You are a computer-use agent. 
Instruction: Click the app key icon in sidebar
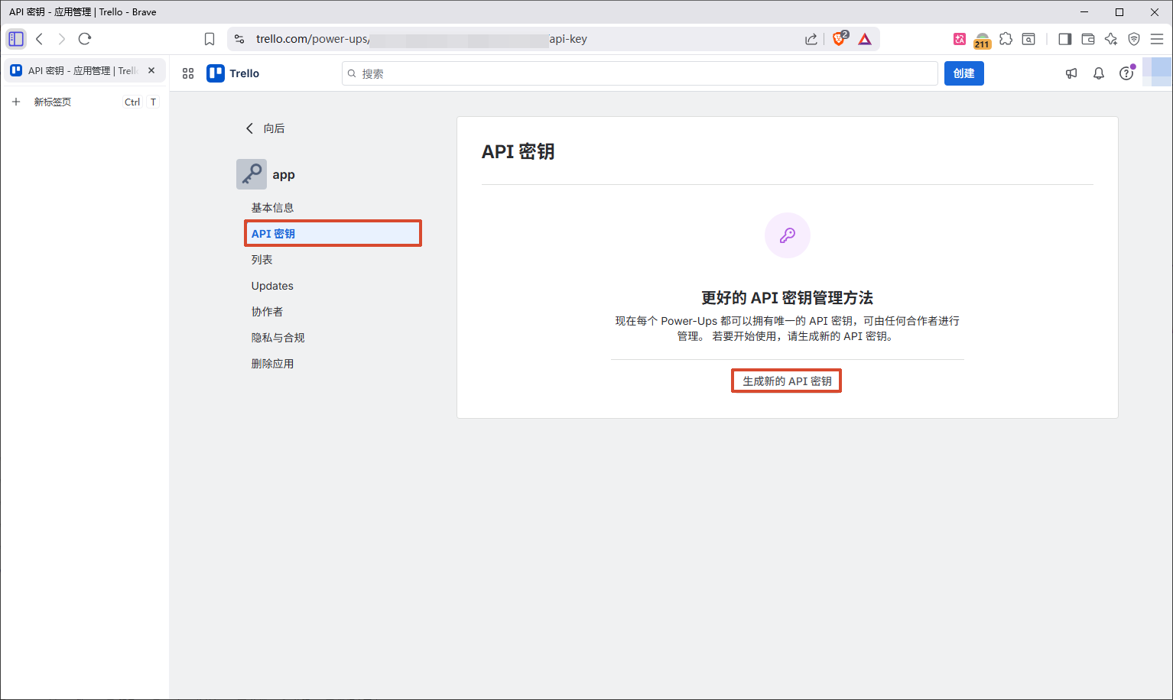(252, 174)
